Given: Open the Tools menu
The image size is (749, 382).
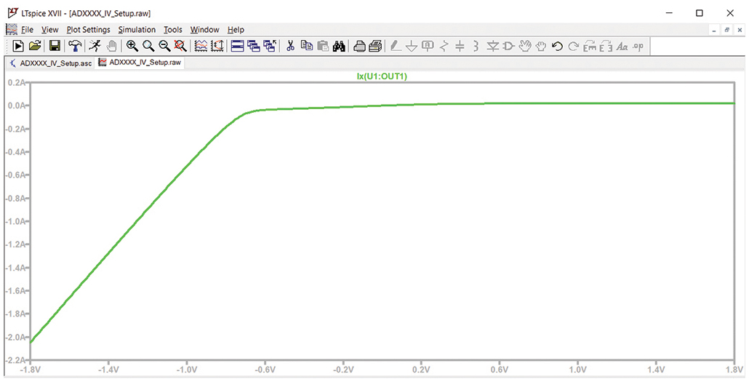Looking at the screenshot, I should point(173,30).
